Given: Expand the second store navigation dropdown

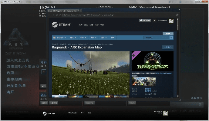Looking at the screenshot, I should pos(73,38).
